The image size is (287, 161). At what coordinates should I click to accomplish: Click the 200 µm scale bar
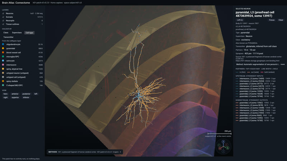[220, 133]
